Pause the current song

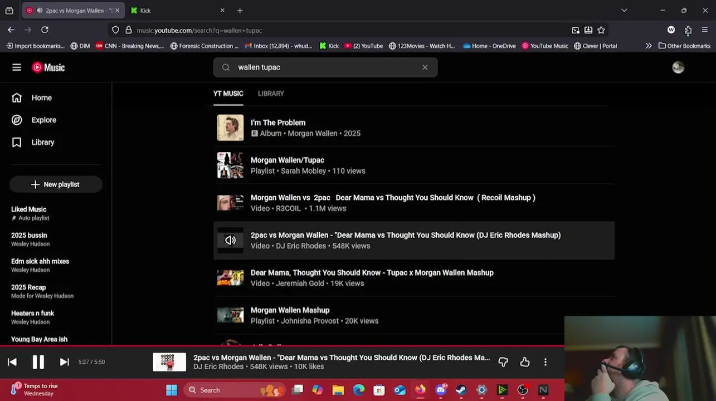point(38,362)
